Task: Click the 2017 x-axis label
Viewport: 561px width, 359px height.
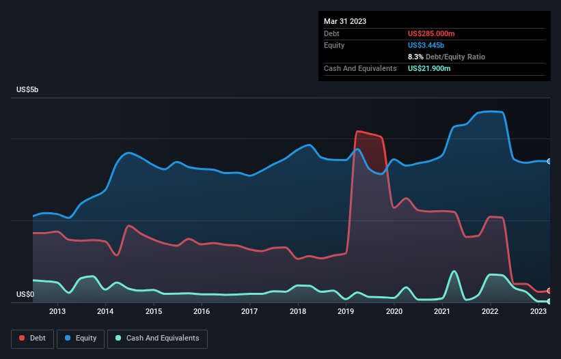Action: pos(249,311)
